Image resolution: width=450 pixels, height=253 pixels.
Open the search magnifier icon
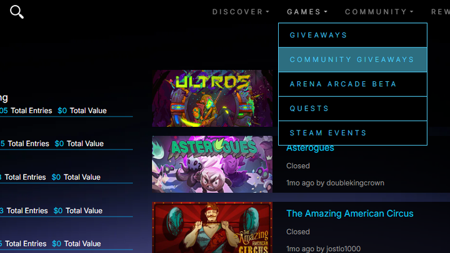point(17,12)
